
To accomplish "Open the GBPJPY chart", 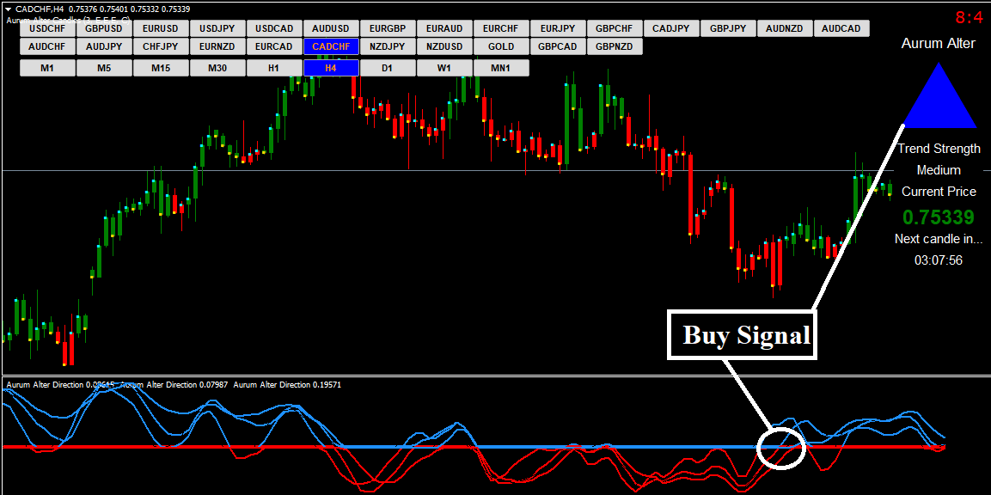I will (728, 28).
